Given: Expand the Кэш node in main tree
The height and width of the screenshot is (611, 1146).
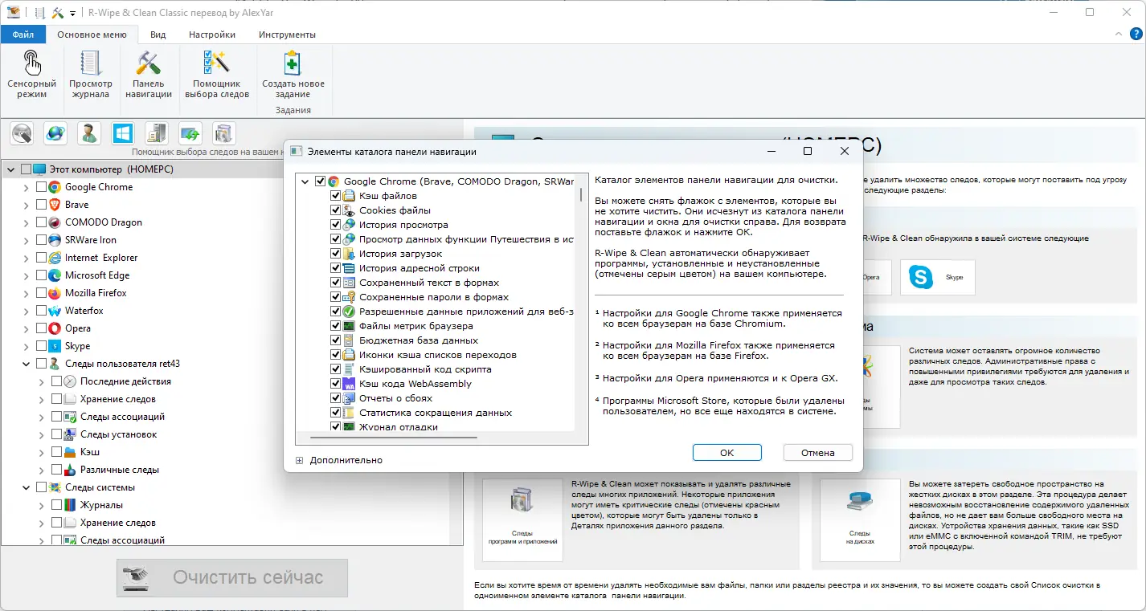Looking at the screenshot, I should pos(42,452).
